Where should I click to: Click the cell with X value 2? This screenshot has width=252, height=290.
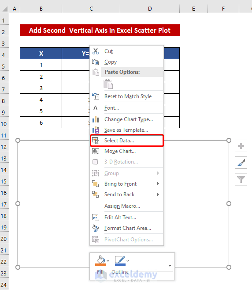coord(41,76)
